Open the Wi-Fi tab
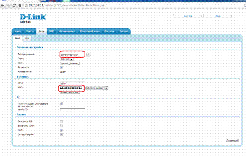246x156 pixels. (52, 31)
